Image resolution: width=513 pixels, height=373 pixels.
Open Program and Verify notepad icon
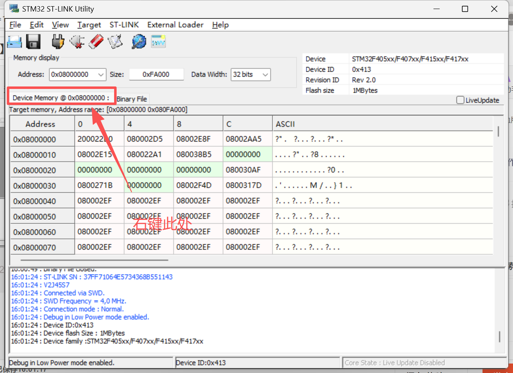116,42
